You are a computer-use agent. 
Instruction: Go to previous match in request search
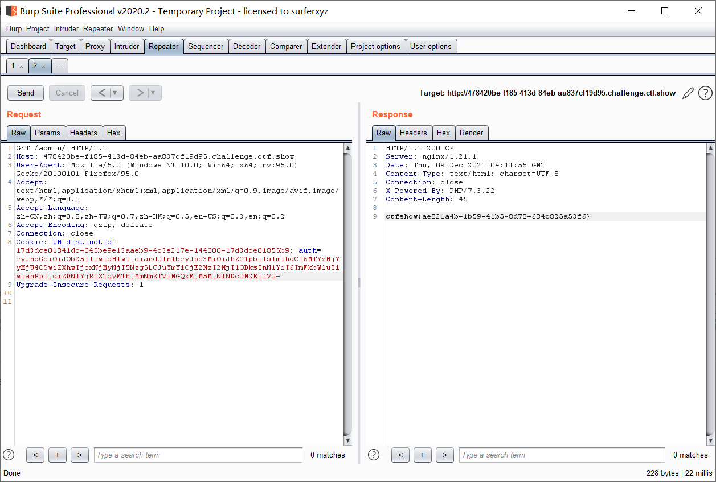[x=35, y=455]
